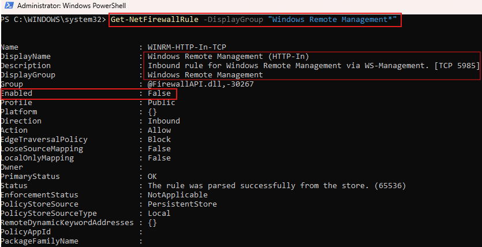Image resolution: width=482 pixels, height=247 pixels.
Task: Click the Inbound value for Direction
Action: (x=163, y=121)
